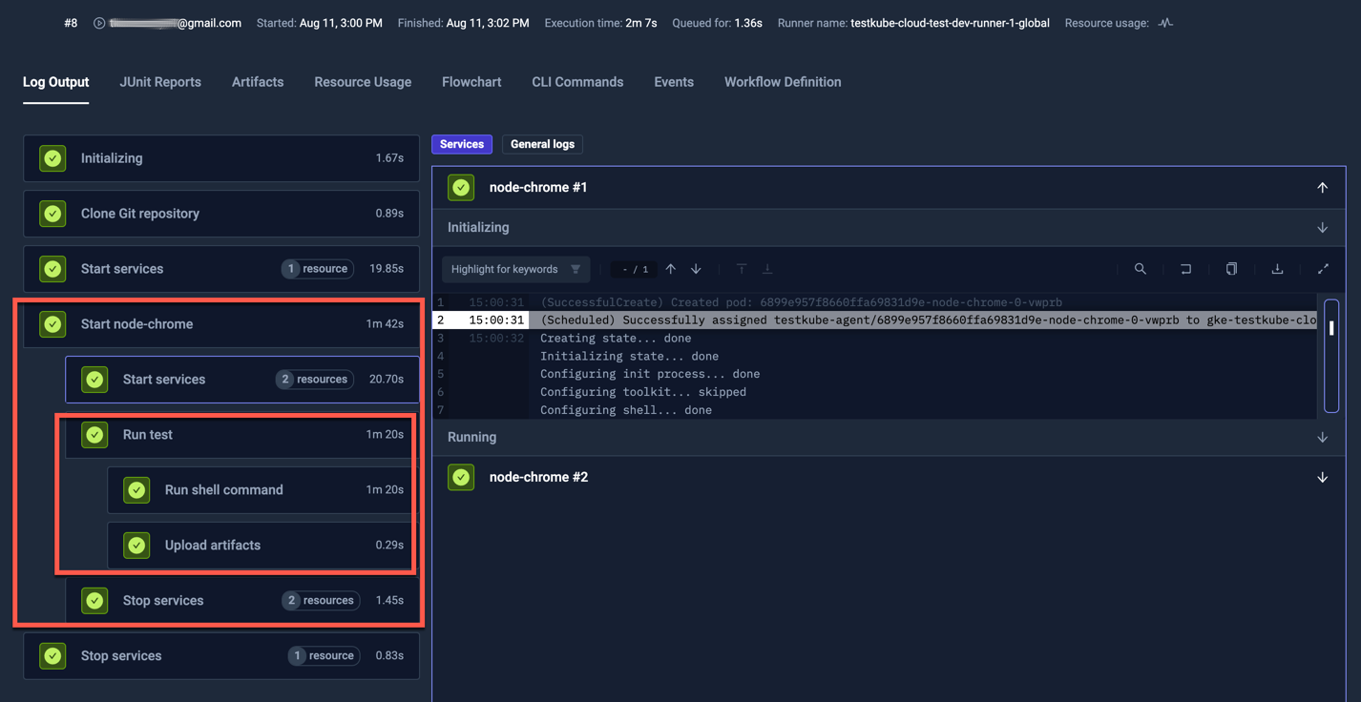Collapse the node-chrome #1 service panel
Viewport: 1361px width, 702px height.
[x=1323, y=187]
